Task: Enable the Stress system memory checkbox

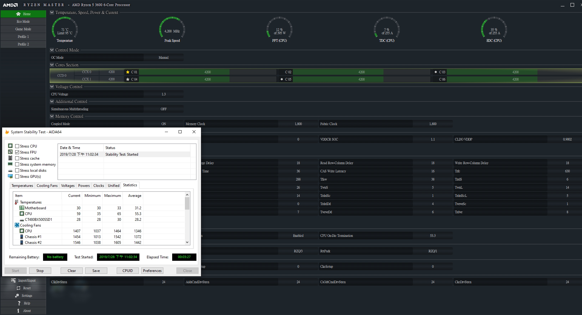Action: click(17, 164)
